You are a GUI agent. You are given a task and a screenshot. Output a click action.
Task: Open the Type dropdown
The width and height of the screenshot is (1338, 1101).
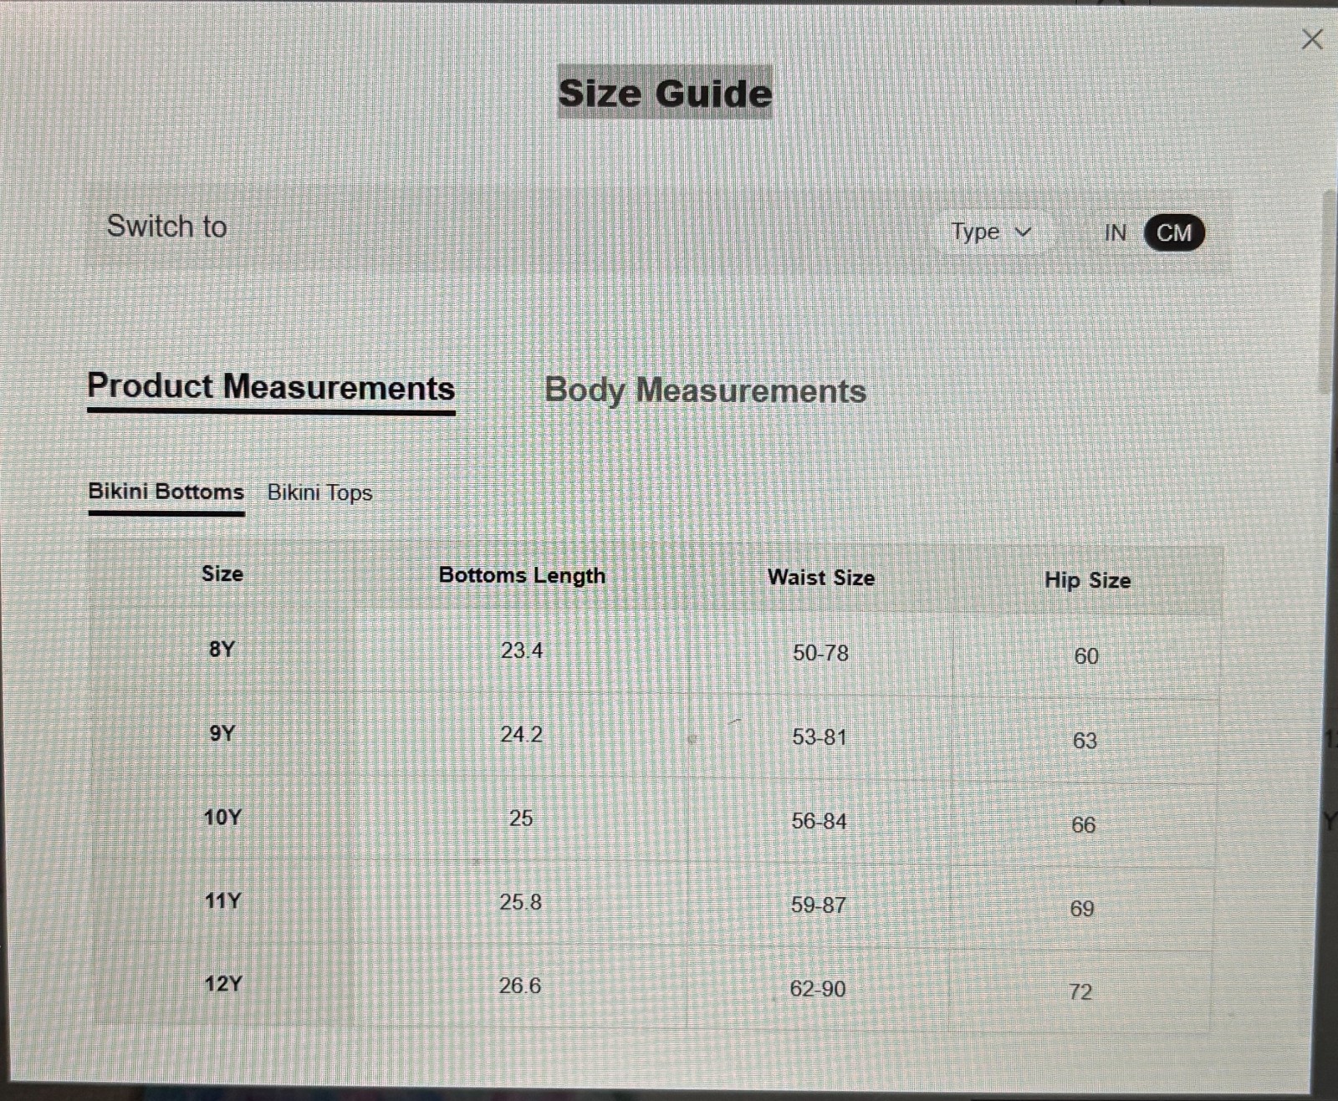point(992,232)
